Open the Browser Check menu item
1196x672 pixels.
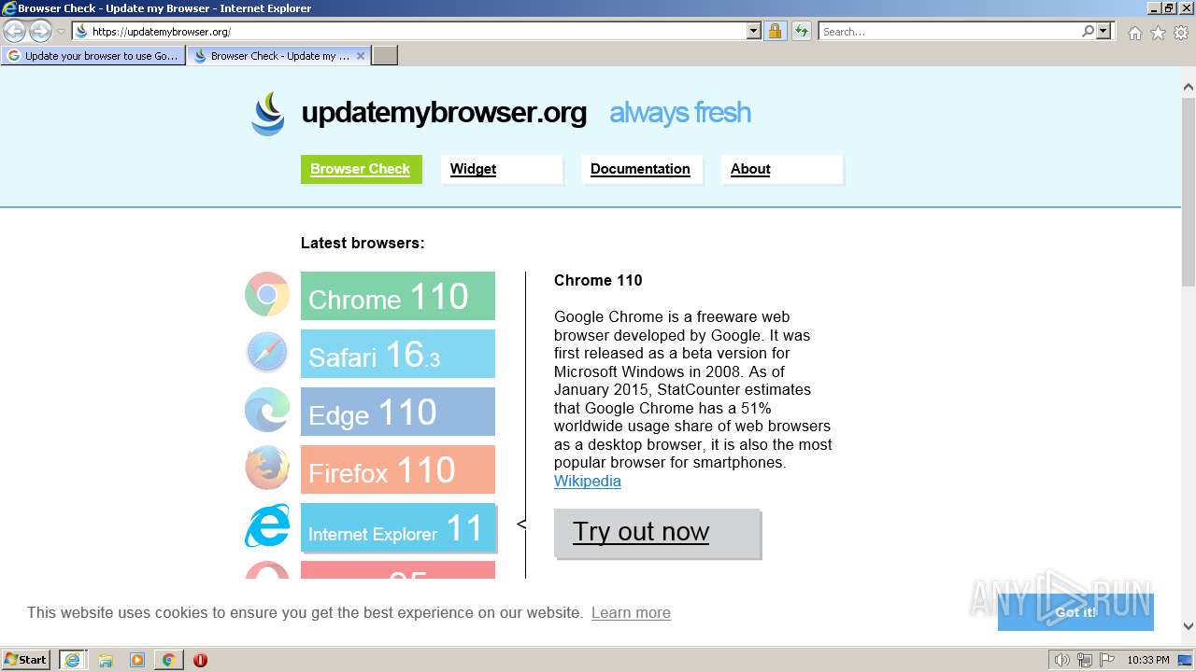361,169
